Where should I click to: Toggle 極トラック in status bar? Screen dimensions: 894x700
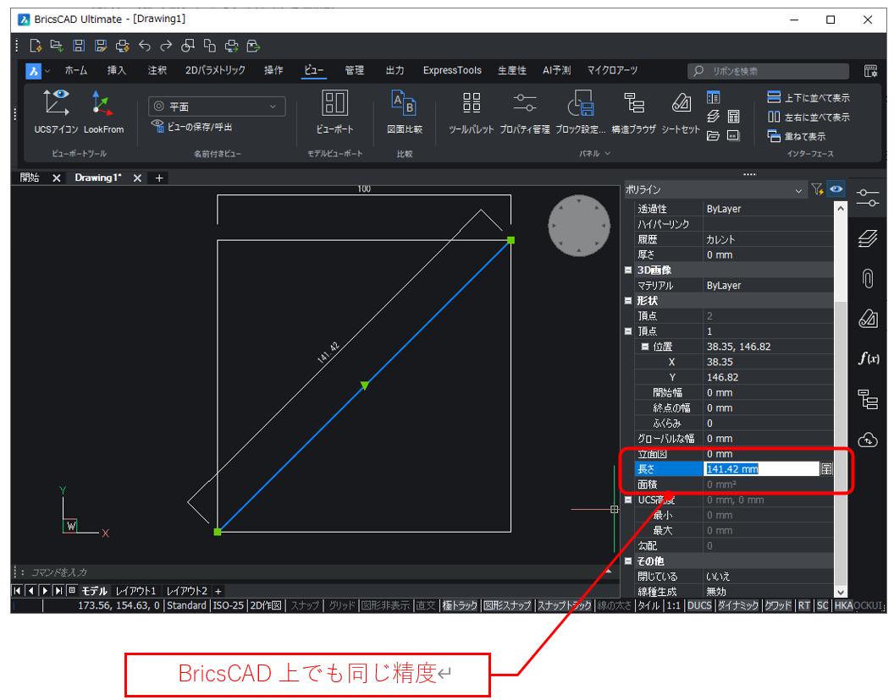click(x=460, y=605)
